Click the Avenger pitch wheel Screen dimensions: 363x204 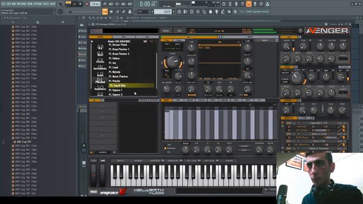94,175
